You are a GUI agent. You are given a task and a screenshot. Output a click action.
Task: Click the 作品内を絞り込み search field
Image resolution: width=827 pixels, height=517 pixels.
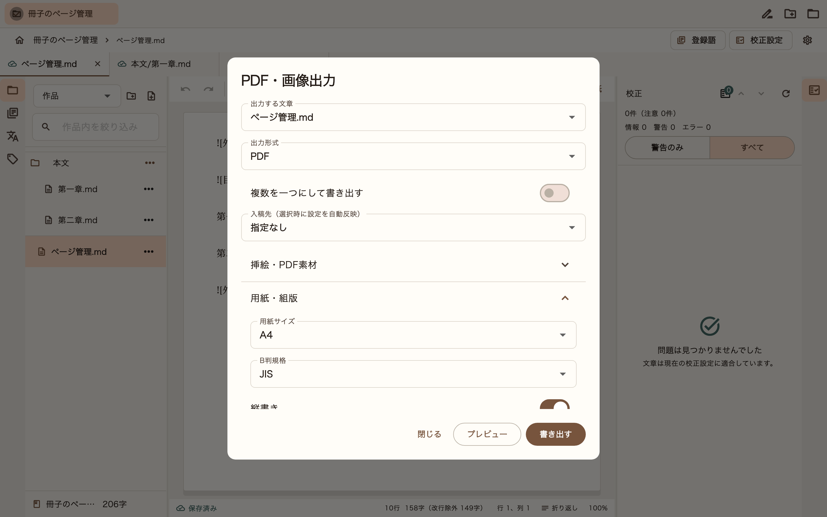tap(96, 127)
